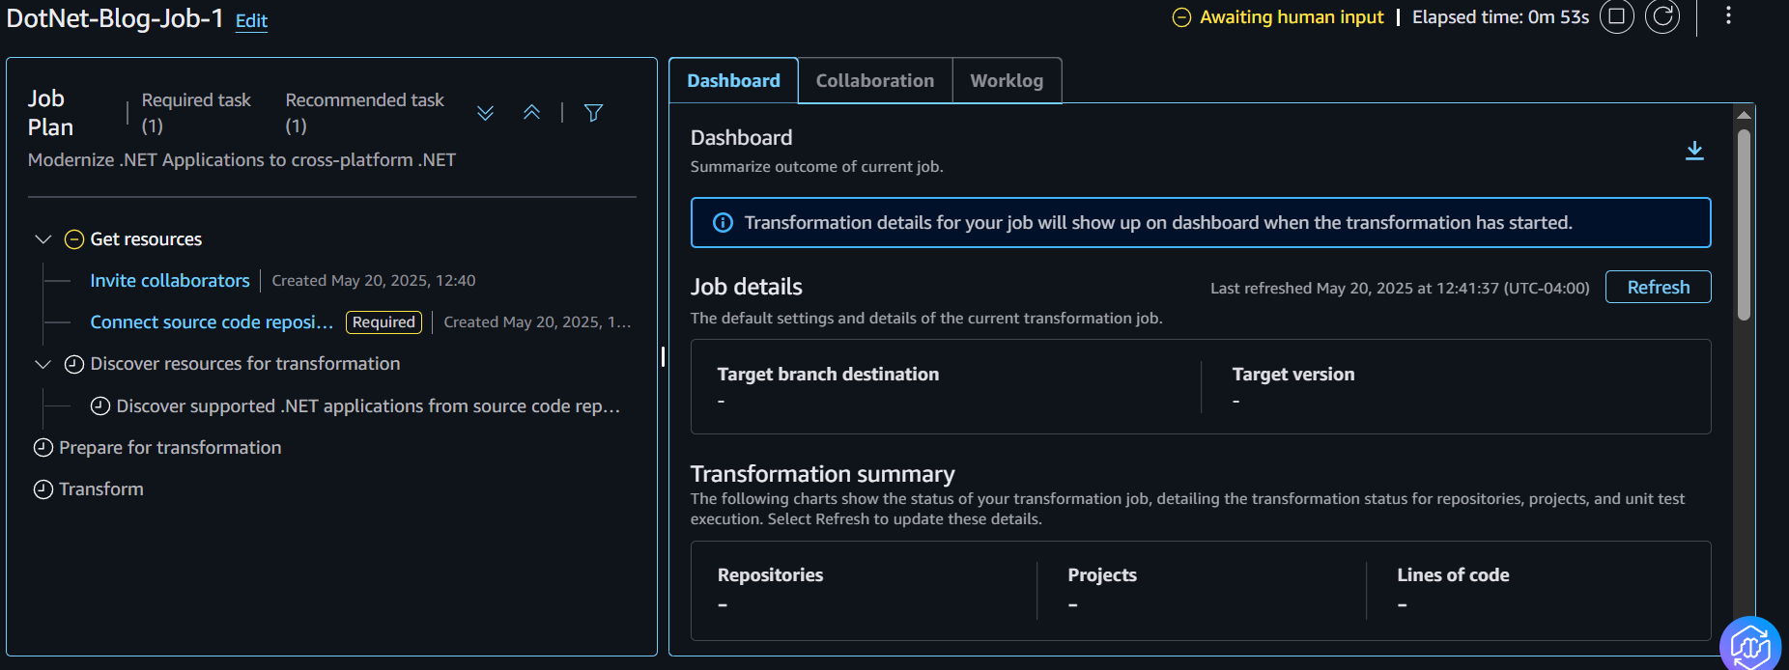Screen dimensions: 1789x670
Task: Click the circular refresh icon in the header
Action: (x=1662, y=16)
